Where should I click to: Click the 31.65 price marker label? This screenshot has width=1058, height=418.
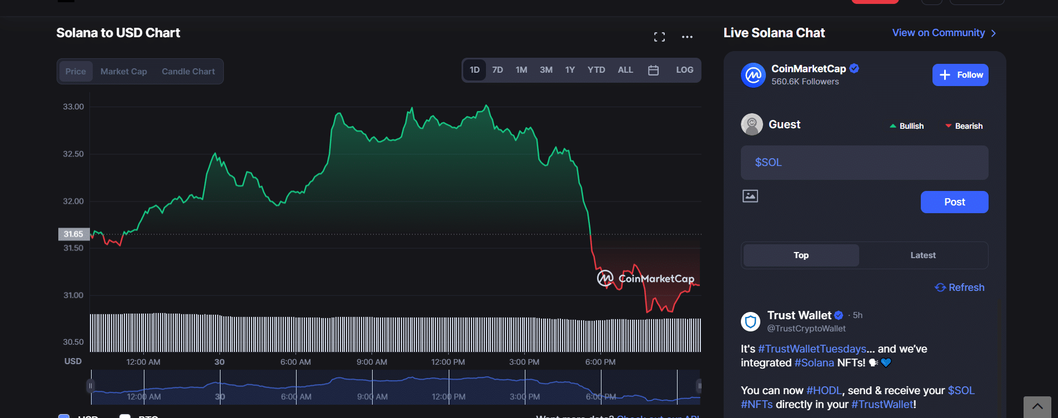coord(73,234)
